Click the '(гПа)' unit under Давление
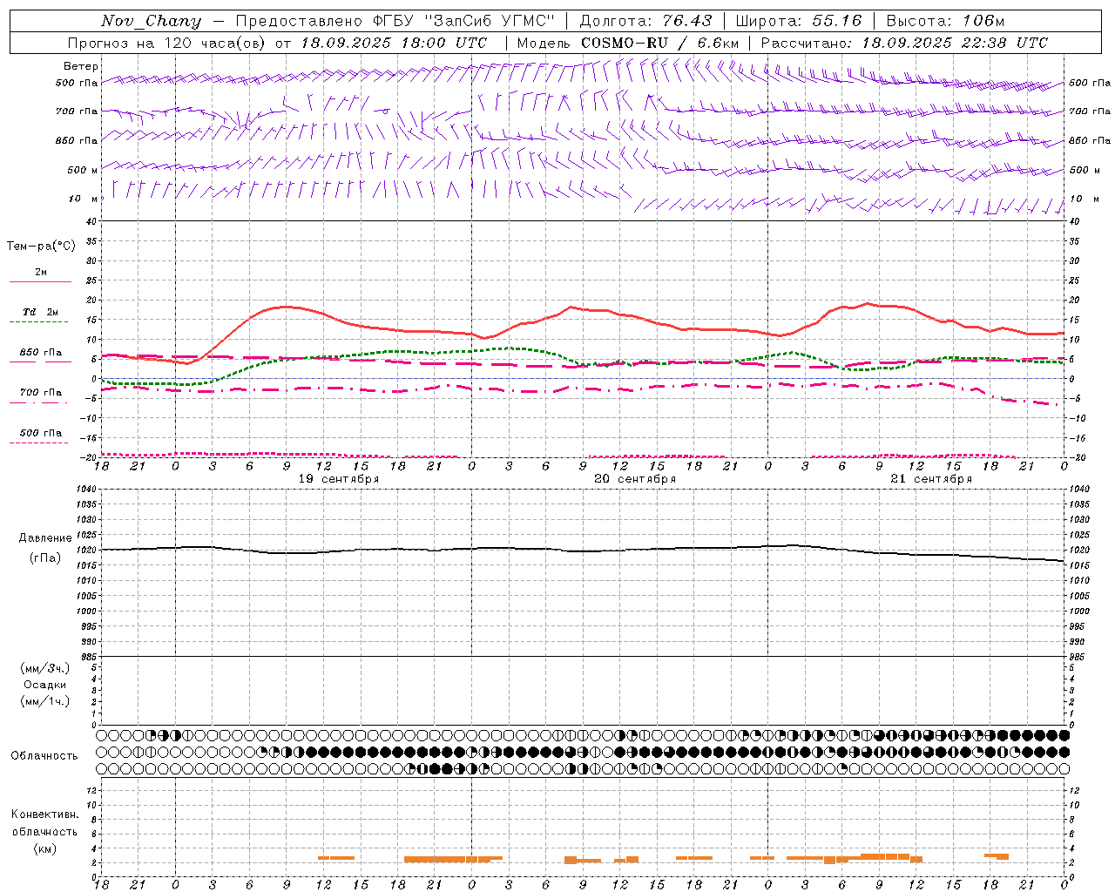 [x=45, y=558]
